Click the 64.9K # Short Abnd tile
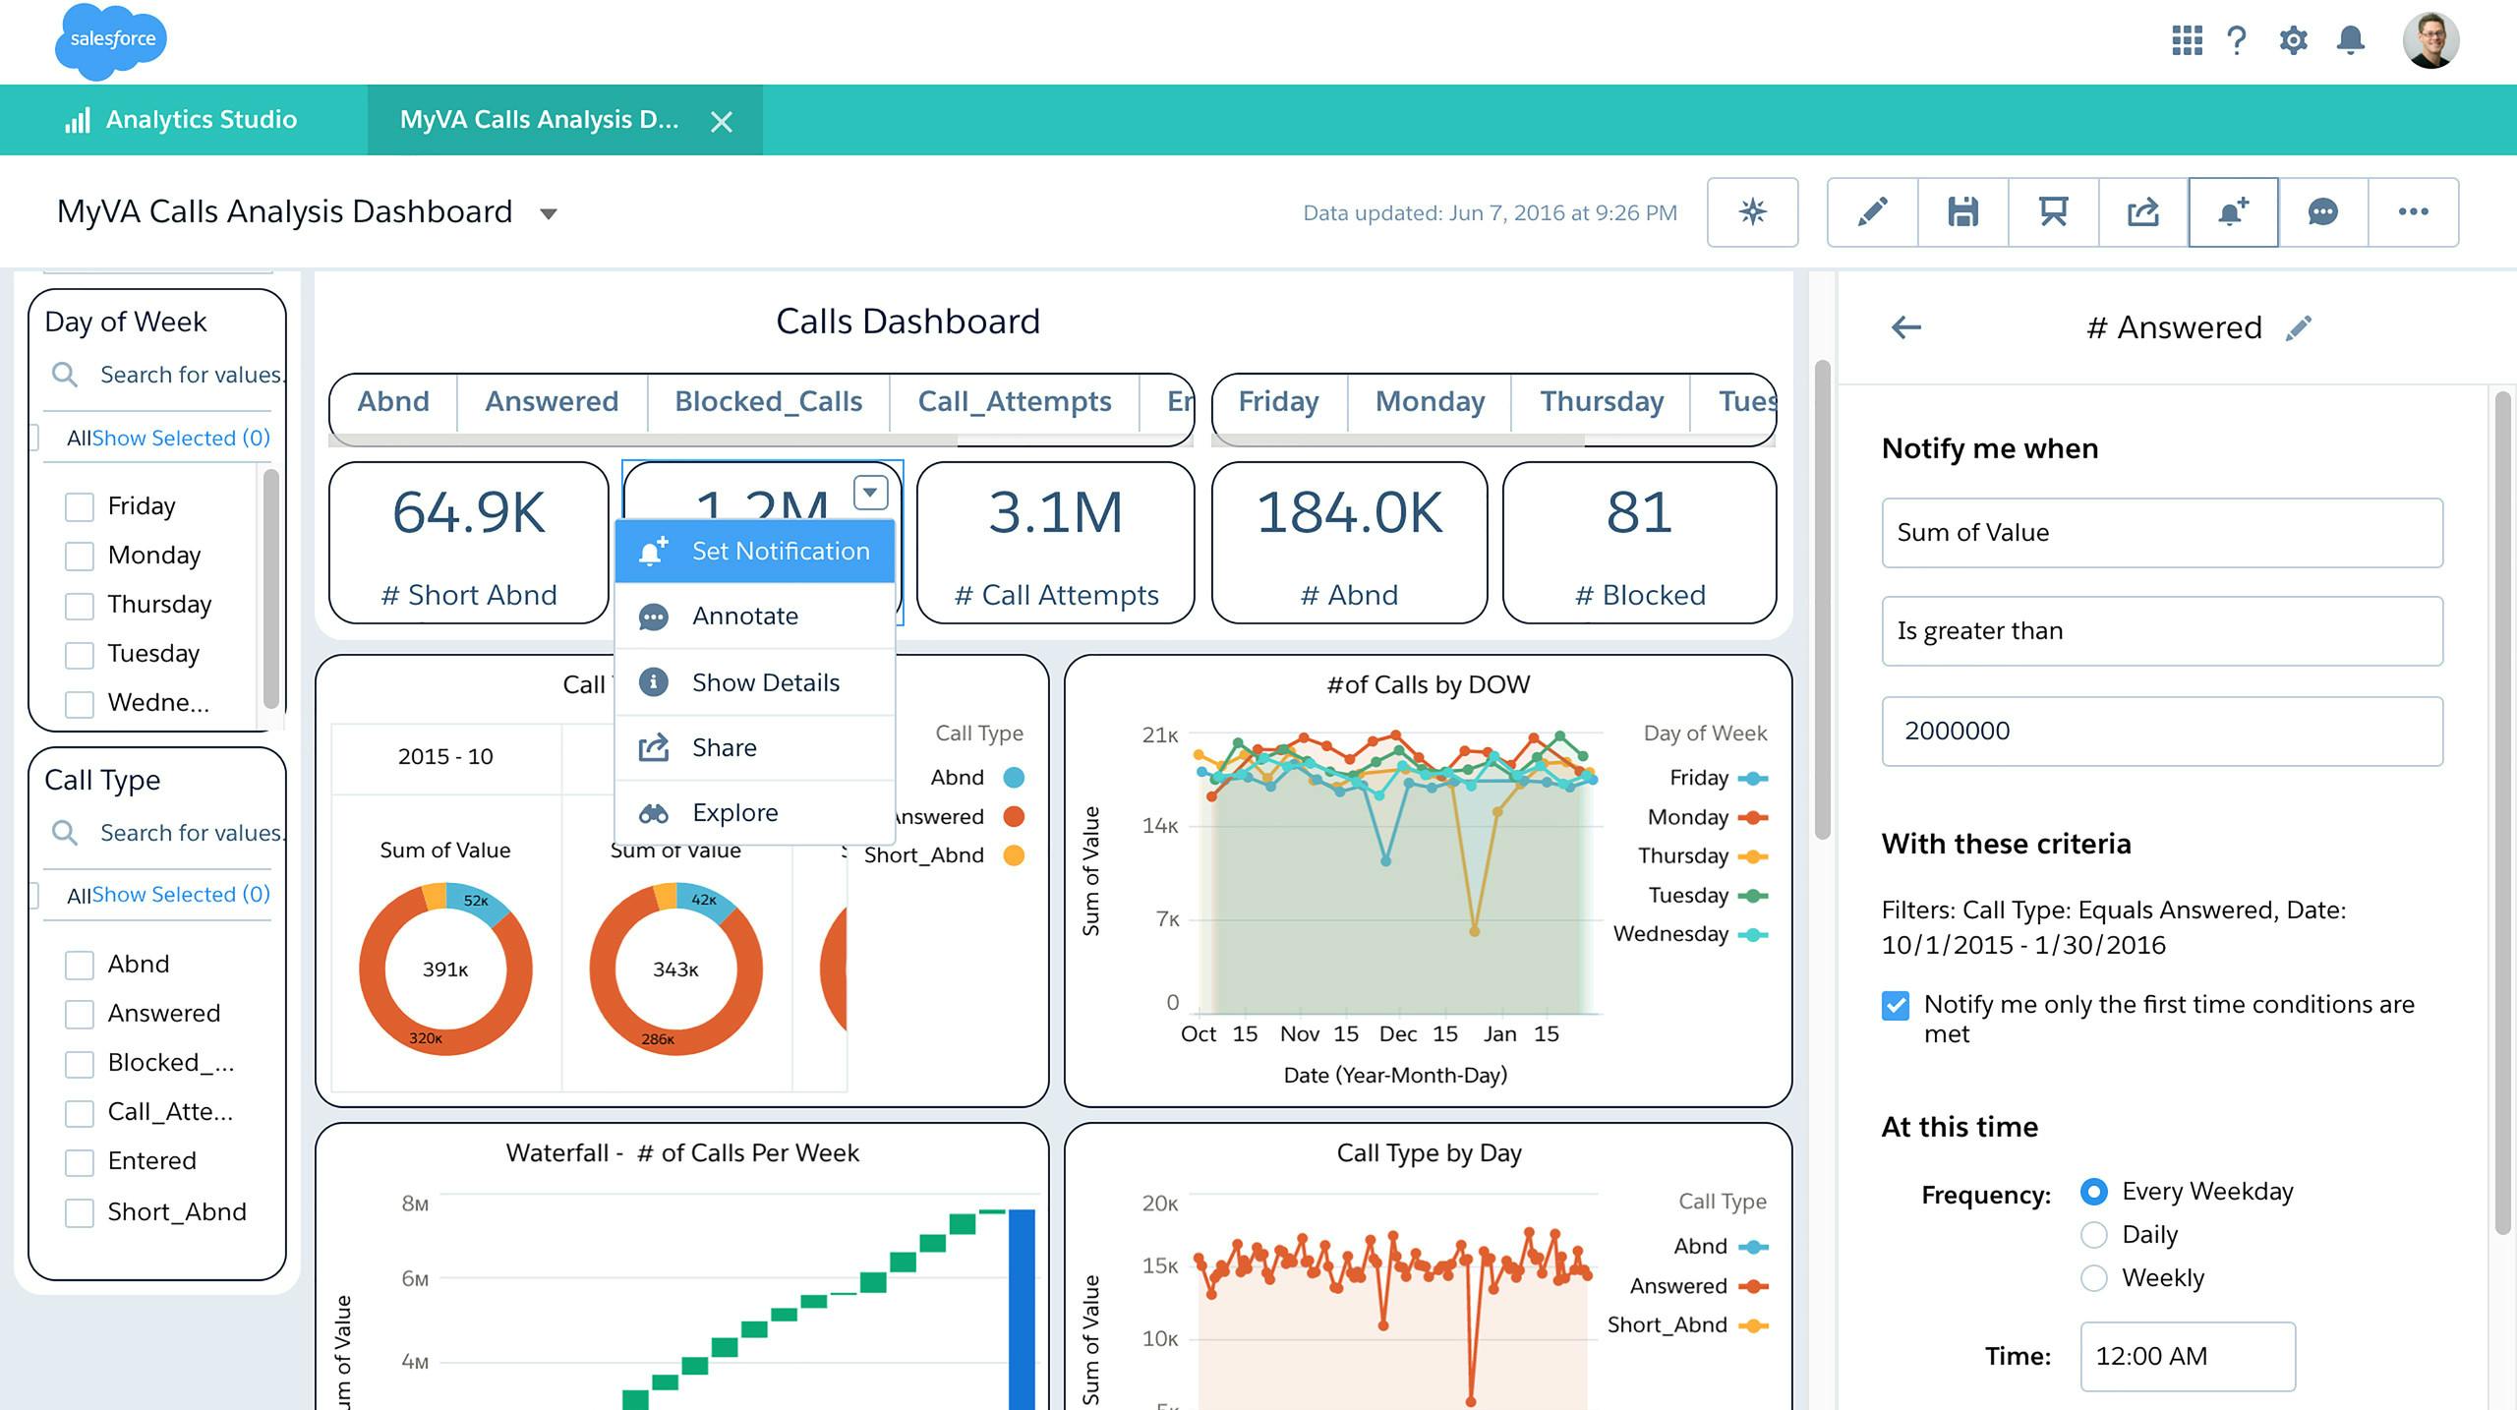 [x=469, y=543]
